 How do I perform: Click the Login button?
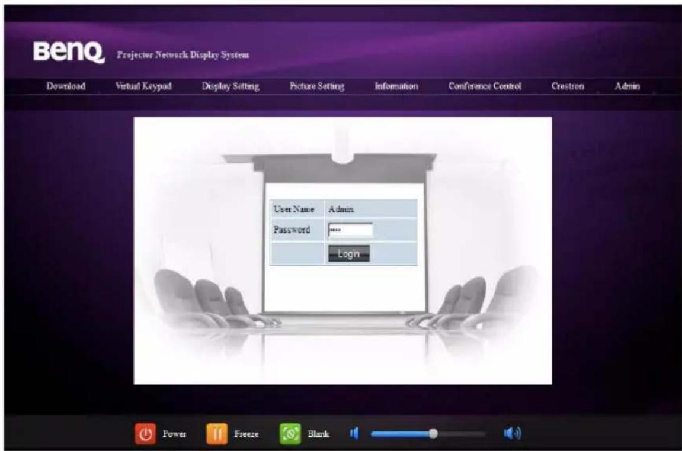tap(349, 253)
